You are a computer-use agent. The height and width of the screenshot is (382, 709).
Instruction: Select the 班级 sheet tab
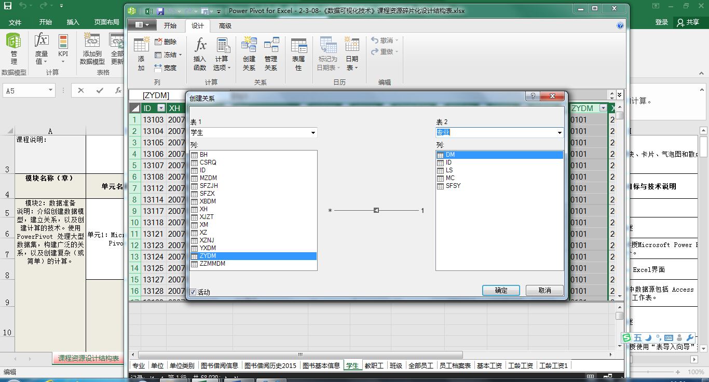[396, 365]
